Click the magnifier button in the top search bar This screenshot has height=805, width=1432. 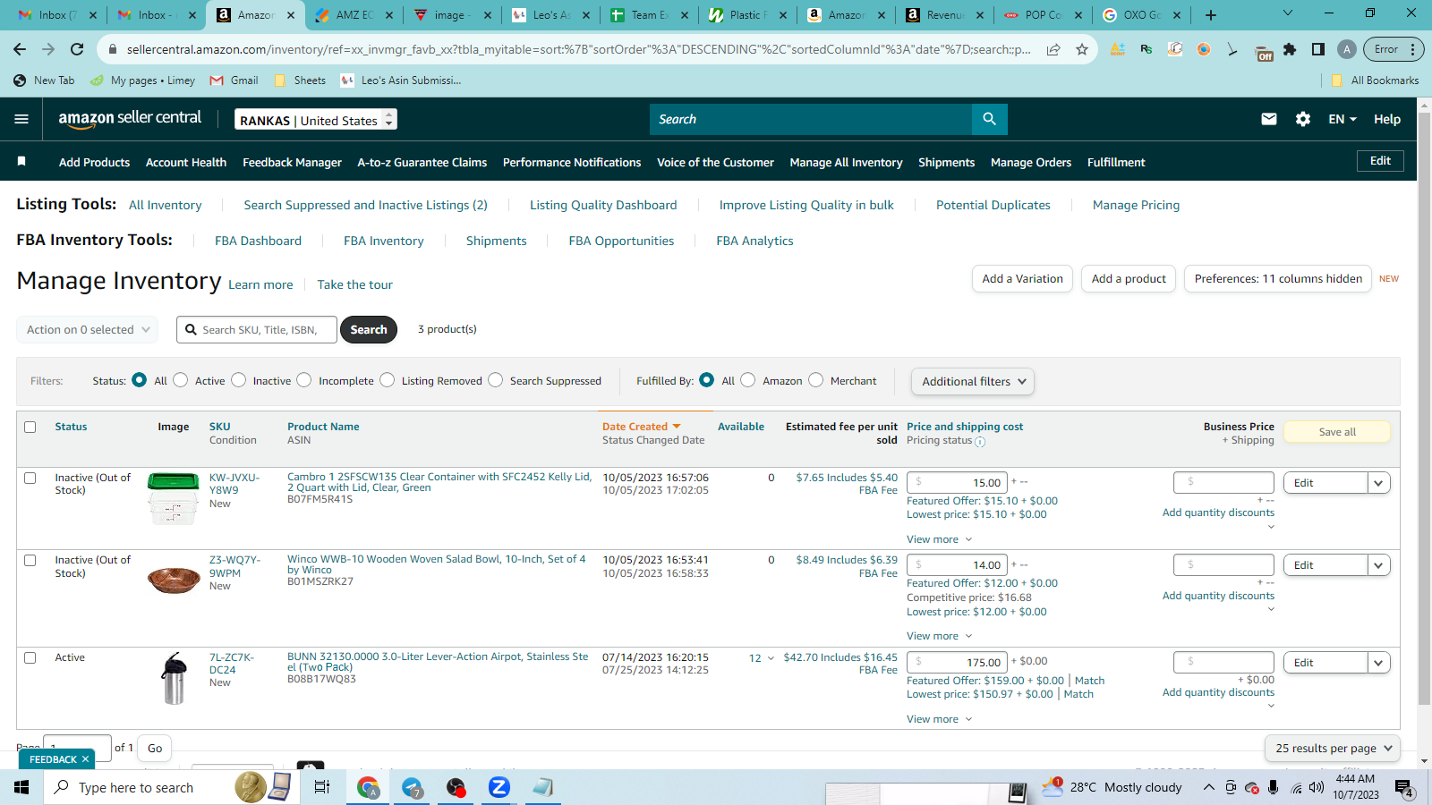989,119
